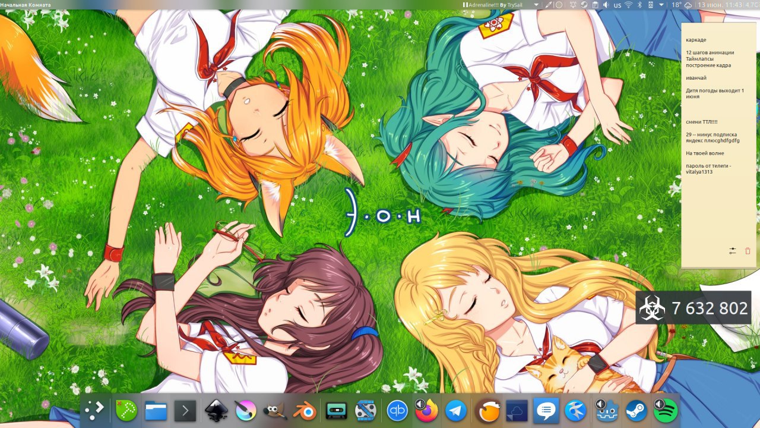This screenshot has height=428, width=760.
Task: Mute Godot via its speaker badge
Action: pos(601,404)
